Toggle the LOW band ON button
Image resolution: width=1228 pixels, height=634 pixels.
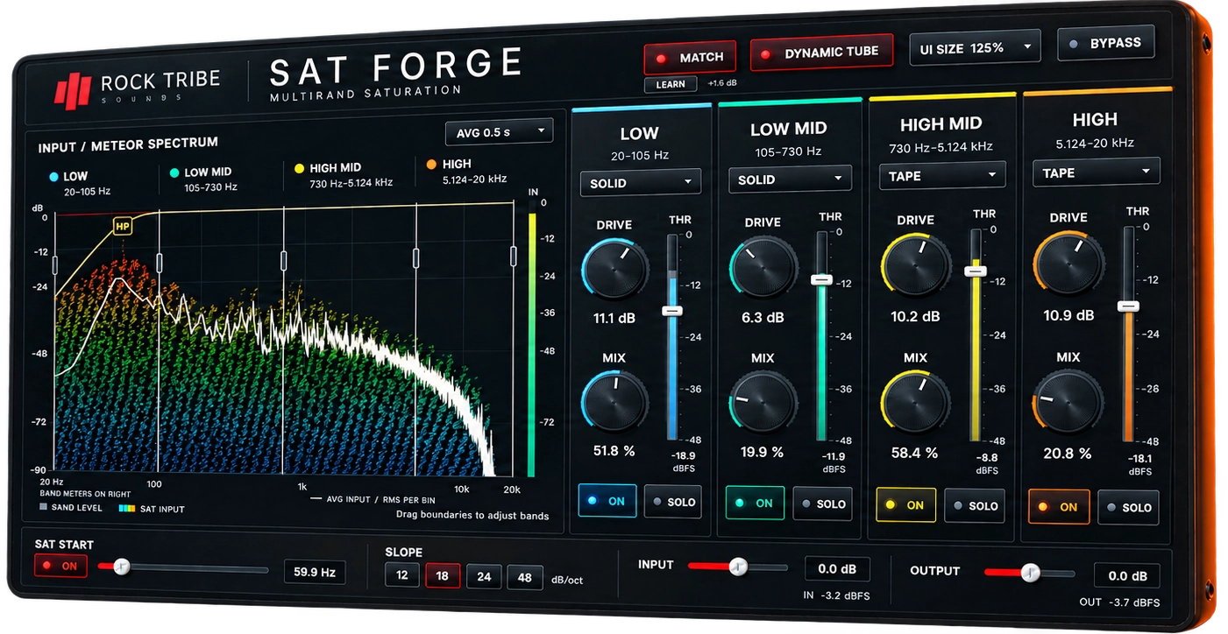607,501
